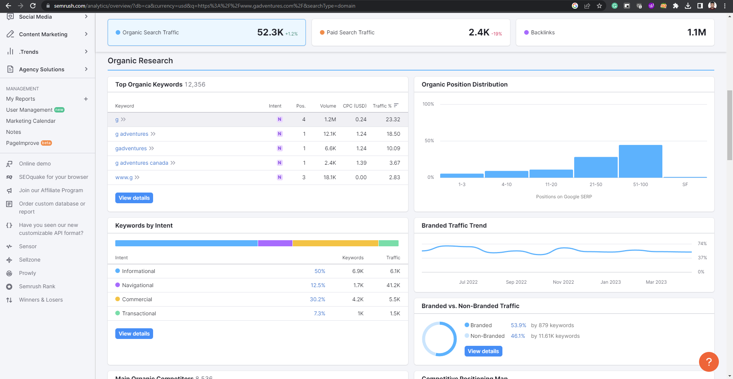The image size is (733, 379).
Task: Click the Branded vs Non-Branded donut chart
Action: pos(439,339)
